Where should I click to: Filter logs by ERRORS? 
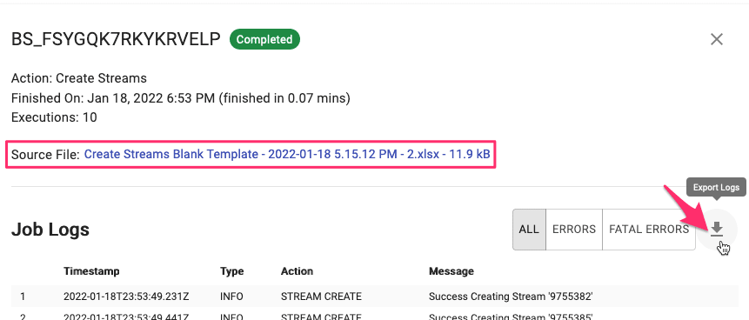[573, 230]
